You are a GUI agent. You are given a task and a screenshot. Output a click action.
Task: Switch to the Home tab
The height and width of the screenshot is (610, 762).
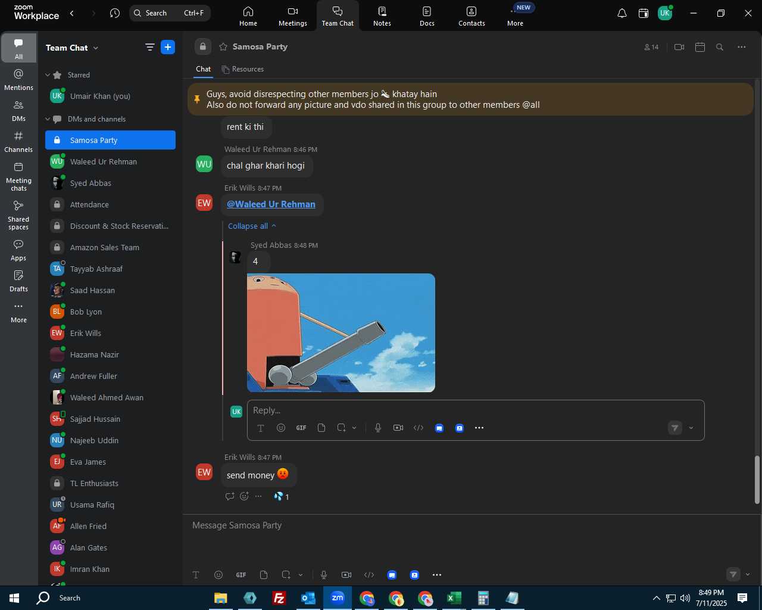(x=248, y=16)
